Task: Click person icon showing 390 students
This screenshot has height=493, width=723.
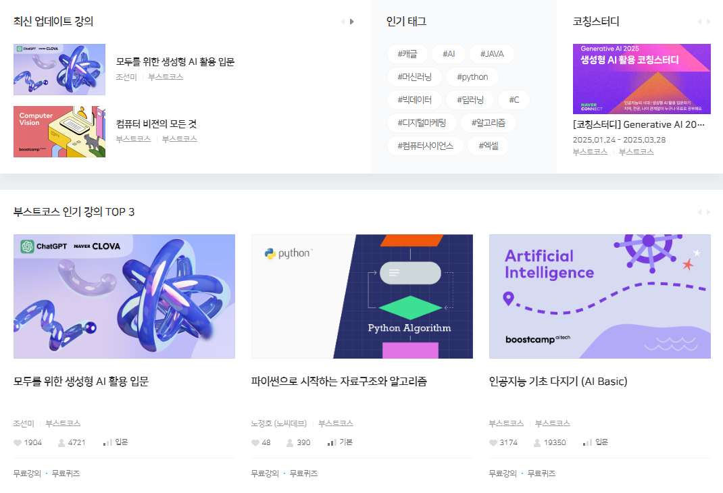Action: point(290,443)
